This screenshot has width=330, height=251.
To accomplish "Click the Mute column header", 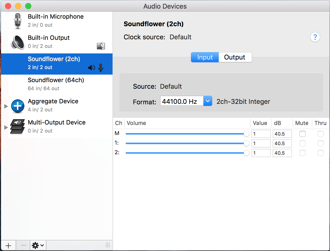I will tap(302, 123).
